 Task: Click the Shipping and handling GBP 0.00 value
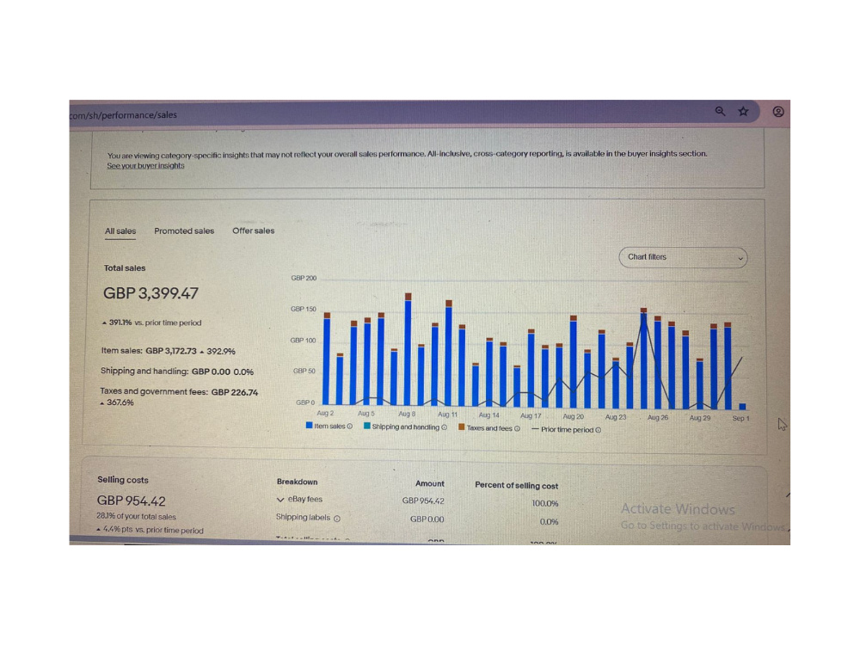[211, 372]
